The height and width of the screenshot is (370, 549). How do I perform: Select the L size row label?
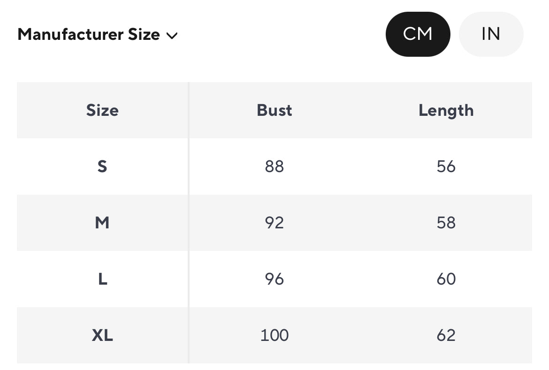102,279
